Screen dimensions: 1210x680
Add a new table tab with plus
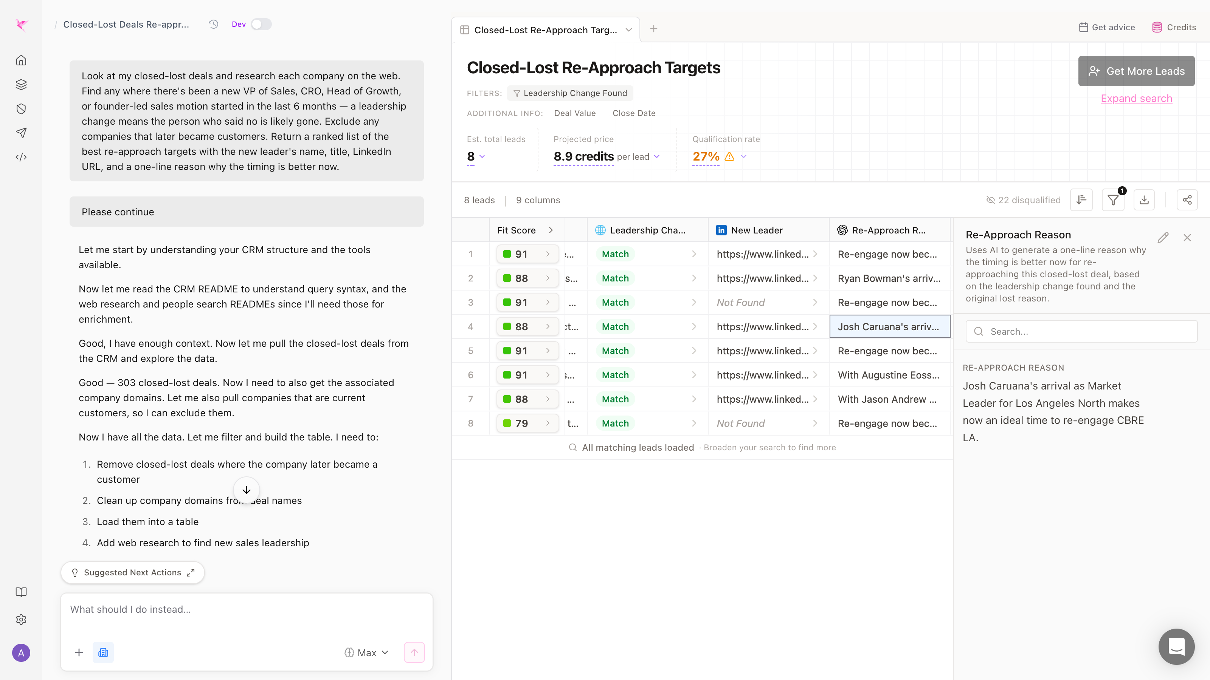tap(653, 29)
